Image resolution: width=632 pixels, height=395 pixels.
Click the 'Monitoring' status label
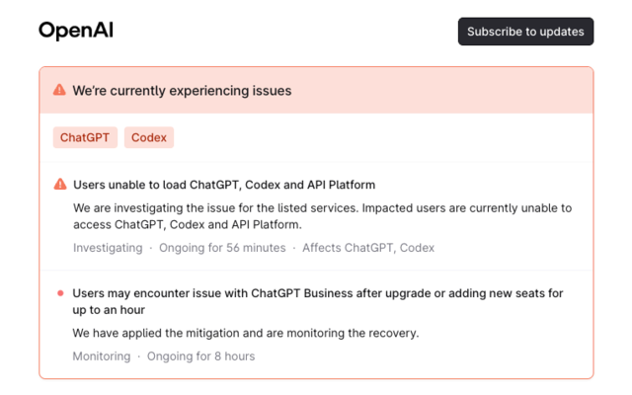click(x=102, y=356)
